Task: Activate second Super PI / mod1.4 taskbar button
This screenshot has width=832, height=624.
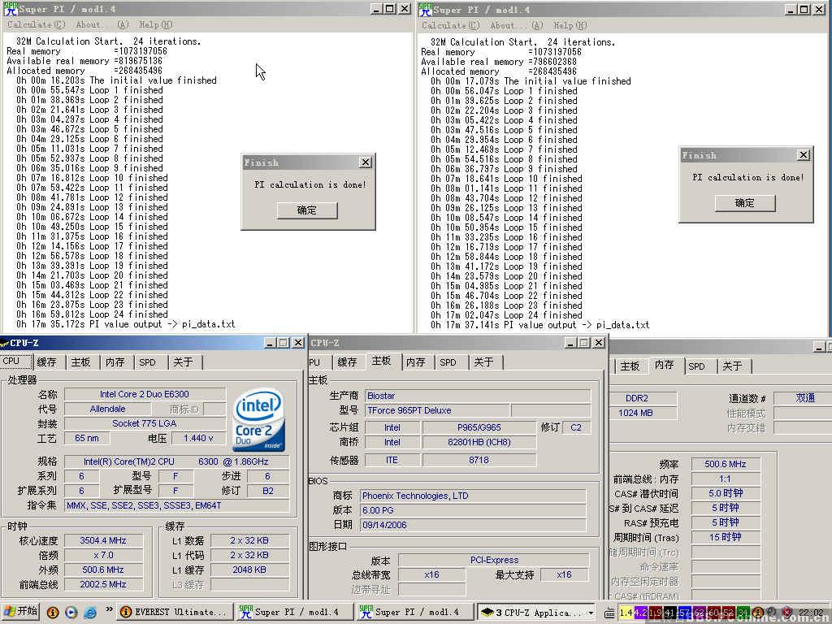Action: [x=415, y=613]
